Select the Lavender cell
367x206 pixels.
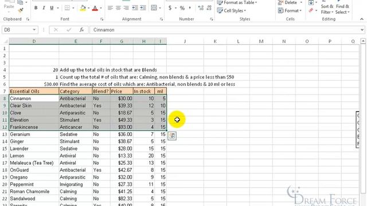pos(34,149)
